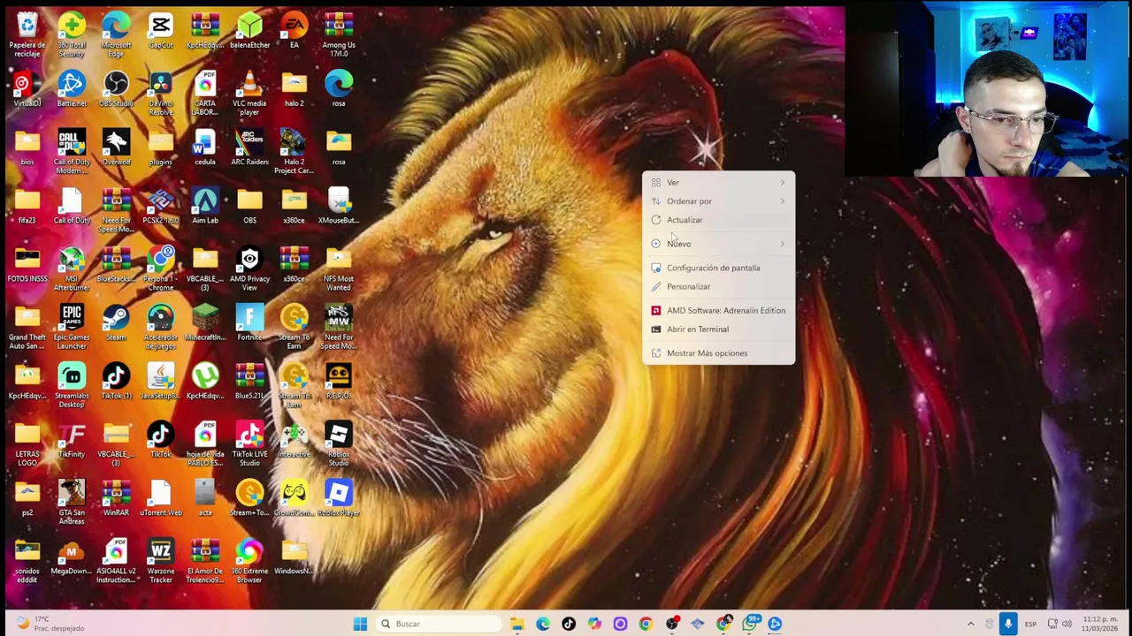Select AMD Privacy View icon

[x=249, y=269]
